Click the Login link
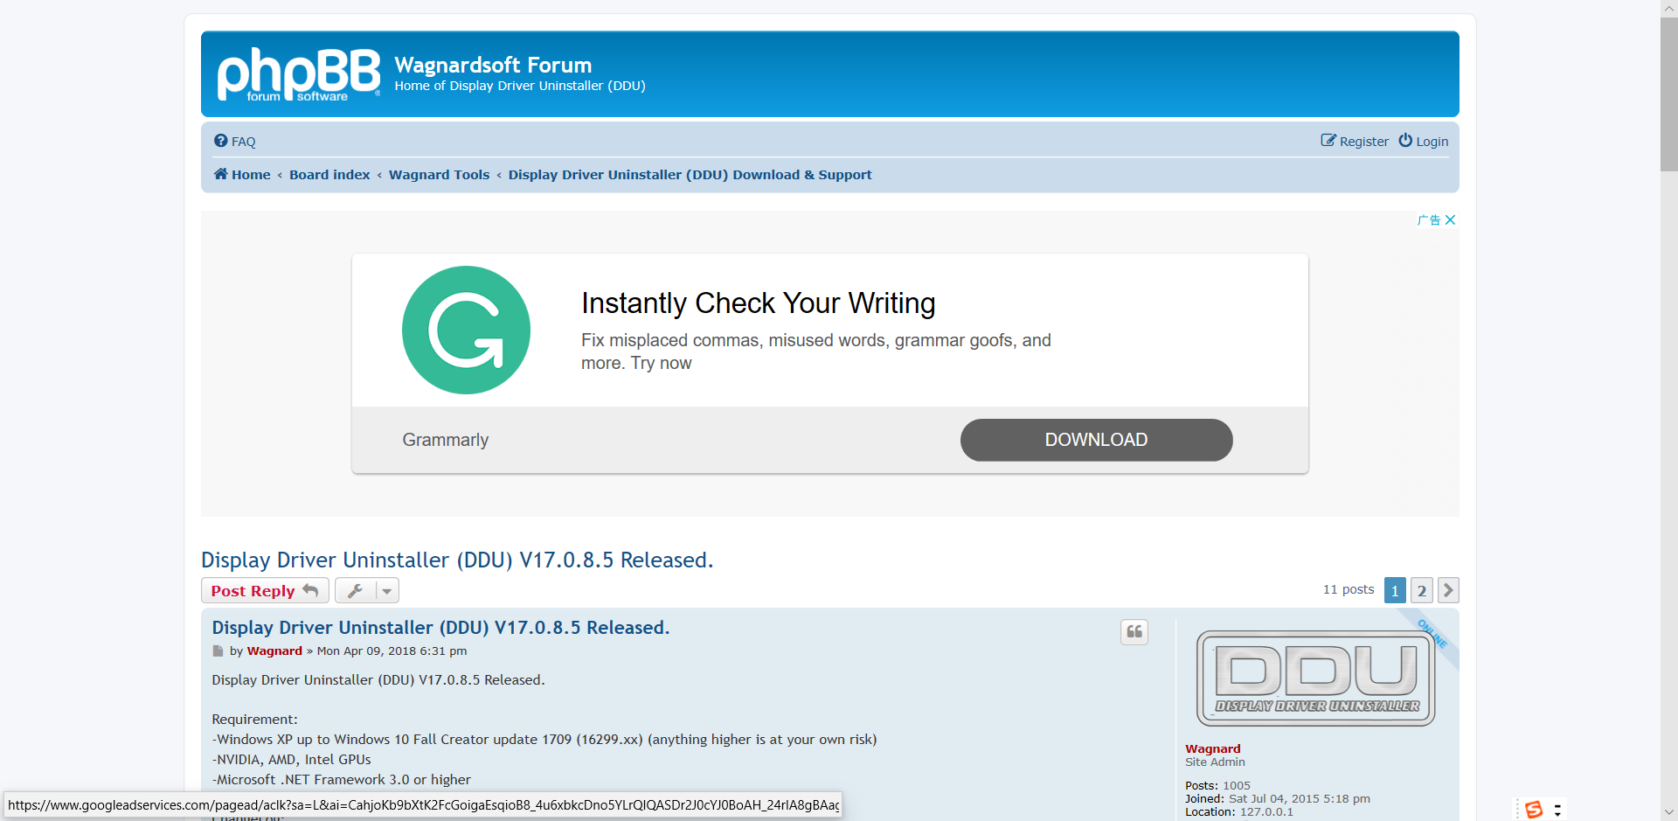This screenshot has height=821, width=1678. (x=1424, y=142)
